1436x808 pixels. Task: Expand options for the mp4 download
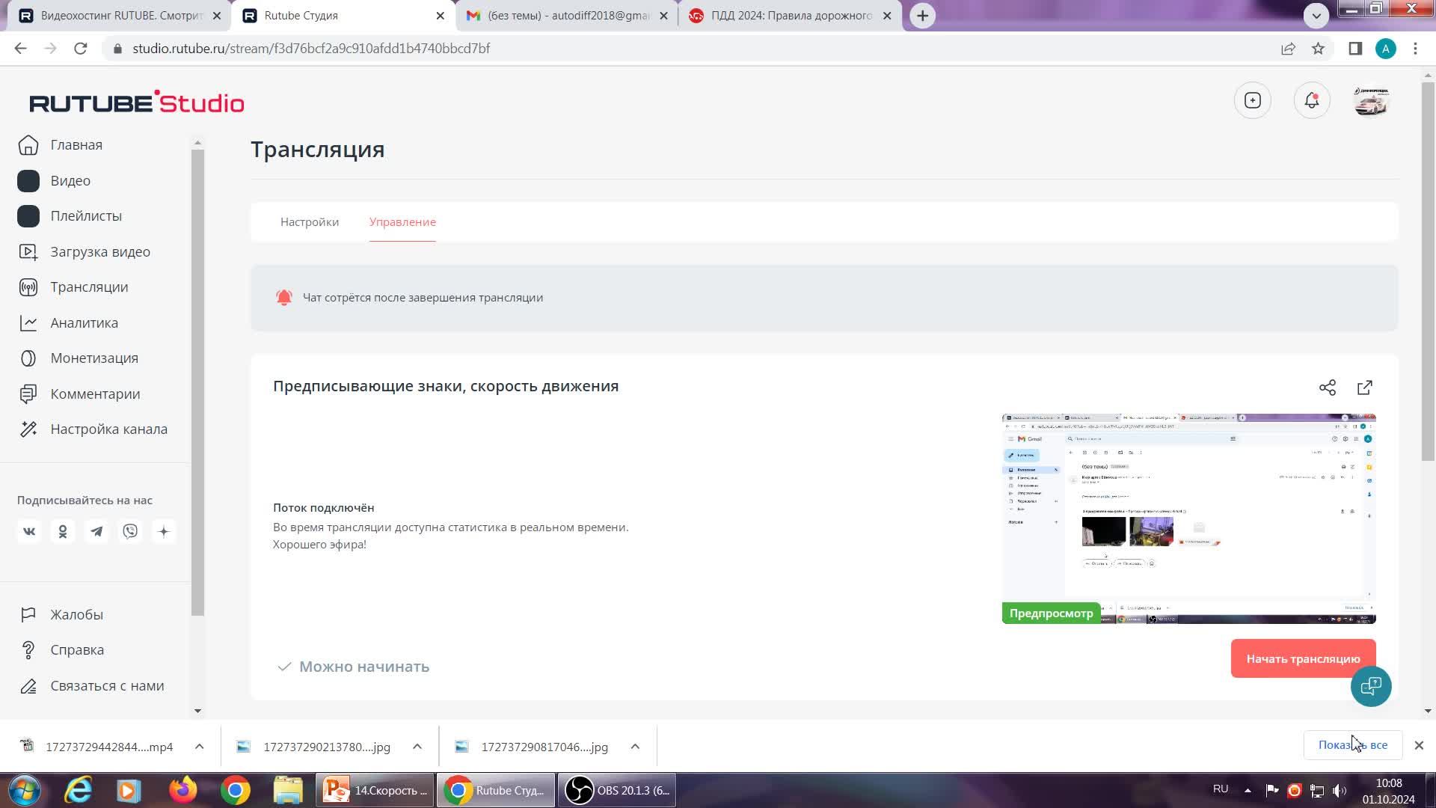199,747
